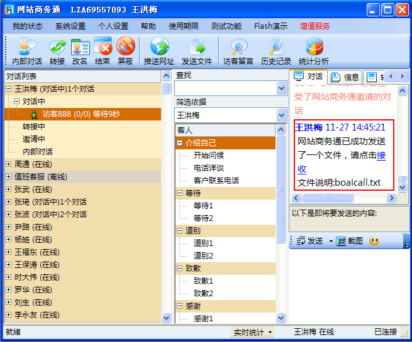
Task: Click the 截图 screenshot button
Action: coord(349,241)
